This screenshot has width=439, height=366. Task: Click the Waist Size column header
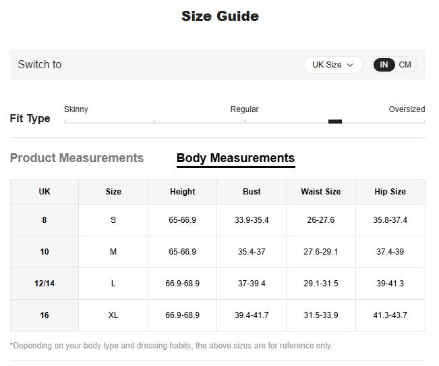pos(320,192)
